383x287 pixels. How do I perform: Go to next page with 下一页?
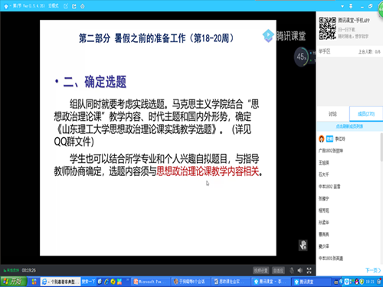tap(373, 270)
